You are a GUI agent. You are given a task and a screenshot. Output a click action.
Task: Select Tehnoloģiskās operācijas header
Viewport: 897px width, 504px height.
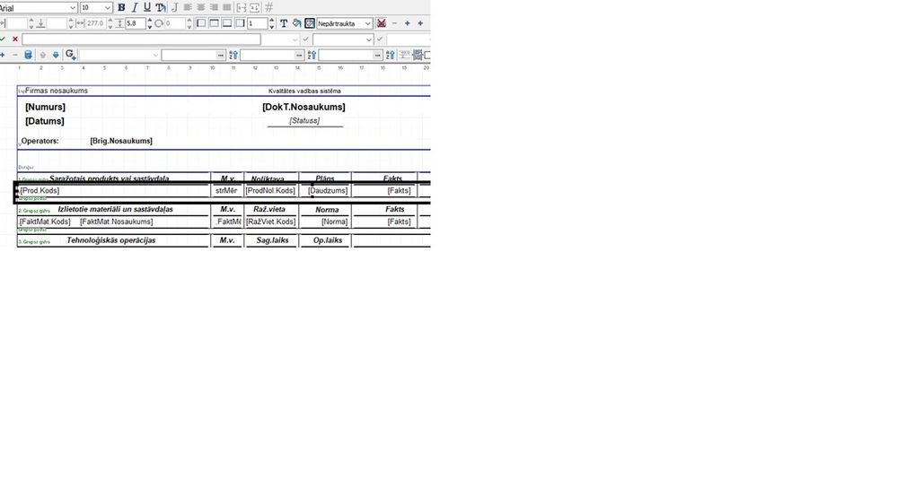coord(111,240)
